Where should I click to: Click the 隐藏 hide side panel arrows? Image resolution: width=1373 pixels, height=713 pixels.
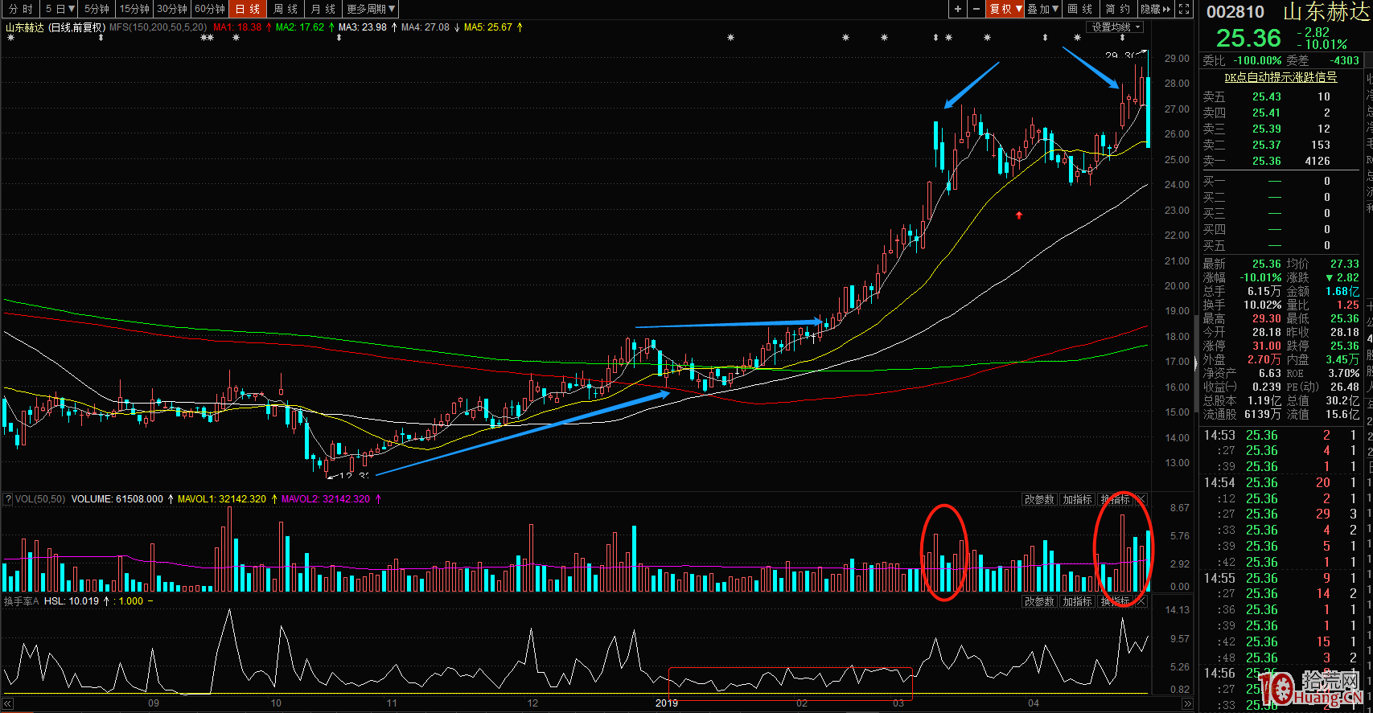coord(1156,9)
